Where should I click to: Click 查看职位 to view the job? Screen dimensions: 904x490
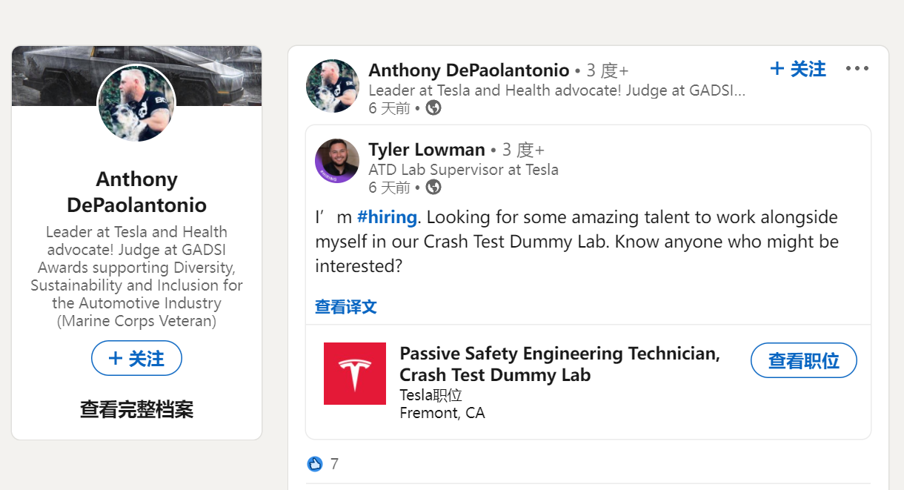tap(804, 361)
